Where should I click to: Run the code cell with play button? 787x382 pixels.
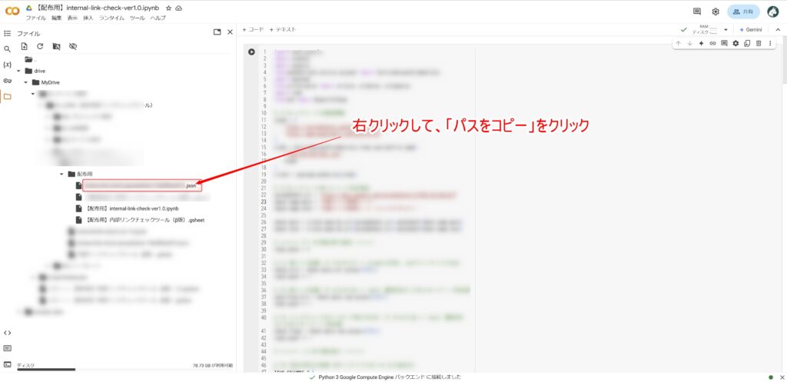(x=251, y=52)
